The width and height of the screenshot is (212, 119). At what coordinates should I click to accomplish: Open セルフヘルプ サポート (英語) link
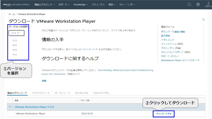(176, 52)
